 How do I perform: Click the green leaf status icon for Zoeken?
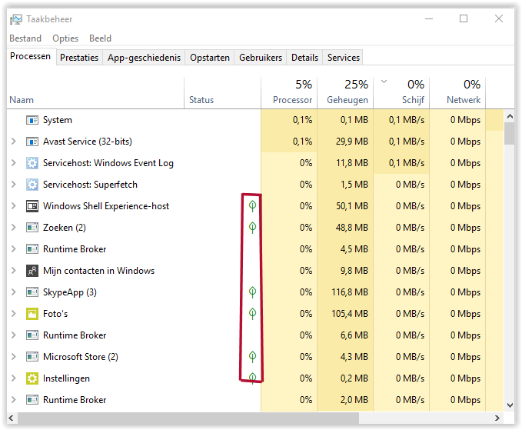(x=252, y=228)
